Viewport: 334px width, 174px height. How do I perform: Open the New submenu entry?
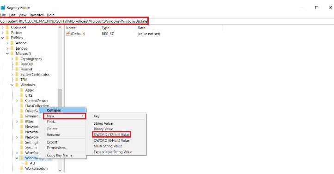pos(64,116)
